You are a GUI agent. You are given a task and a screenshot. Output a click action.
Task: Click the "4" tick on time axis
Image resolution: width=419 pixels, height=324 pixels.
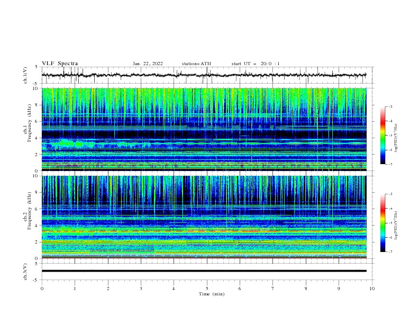click(174, 289)
